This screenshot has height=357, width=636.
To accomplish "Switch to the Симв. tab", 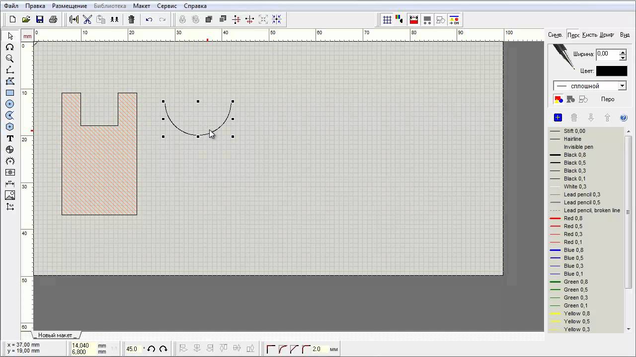I will tap(556, 35).
